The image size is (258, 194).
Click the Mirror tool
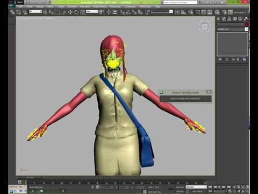click(x=177, y=12)
